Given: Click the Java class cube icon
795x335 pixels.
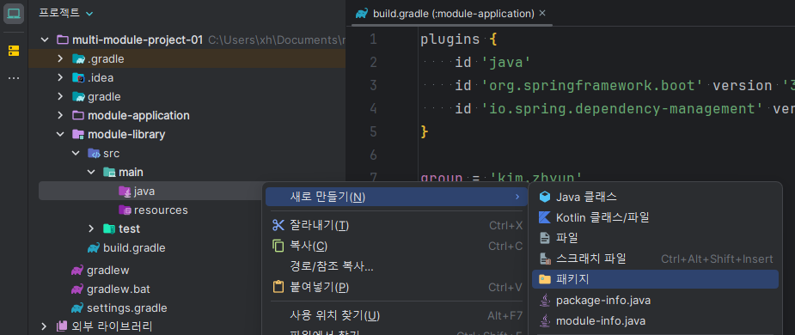Looking at the screenshot, I should pos(545,197).
